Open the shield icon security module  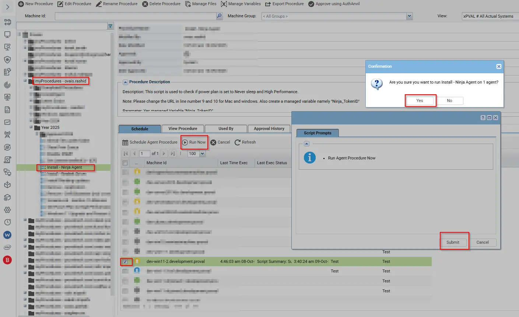click(7, 59)
